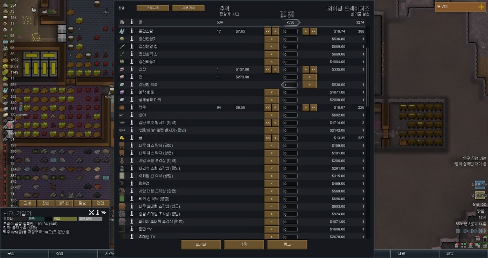488x258 pixels.
Task: Click the 플라스틸 item icon
Action: [x=122, y=31]
